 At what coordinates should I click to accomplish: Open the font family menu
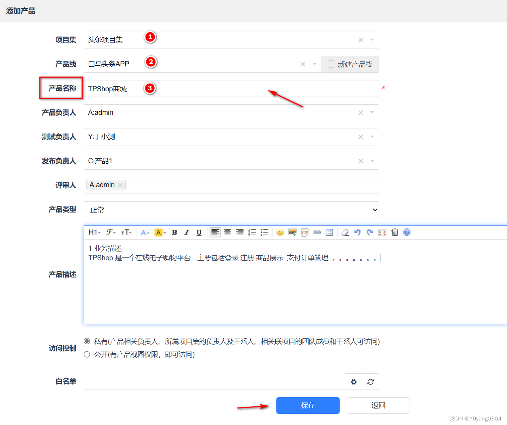coord(111,232)
